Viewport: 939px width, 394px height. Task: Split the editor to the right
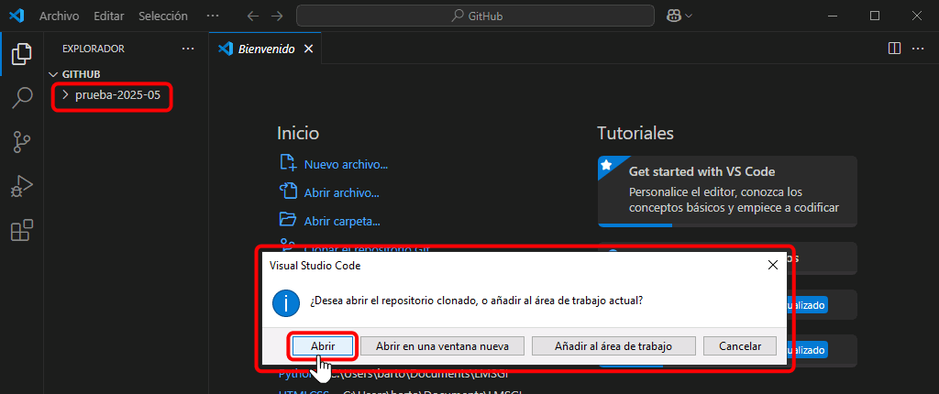tap(894, 49)
